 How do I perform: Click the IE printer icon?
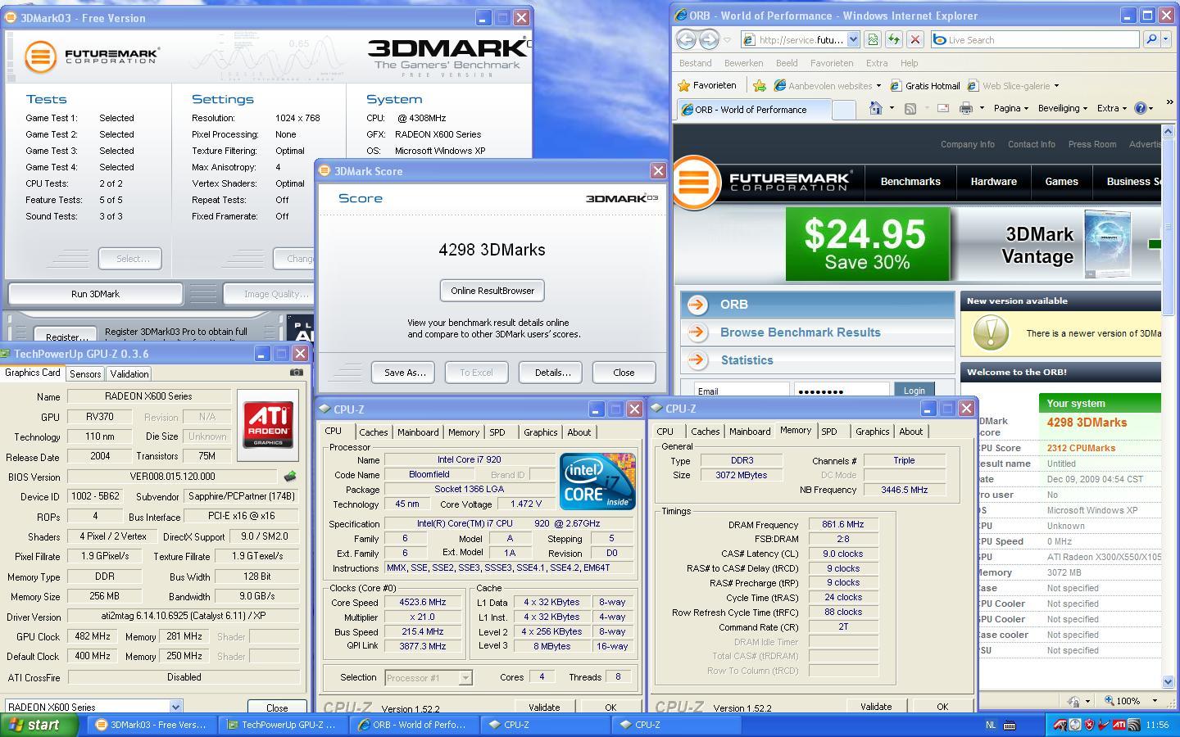(966, 108)
